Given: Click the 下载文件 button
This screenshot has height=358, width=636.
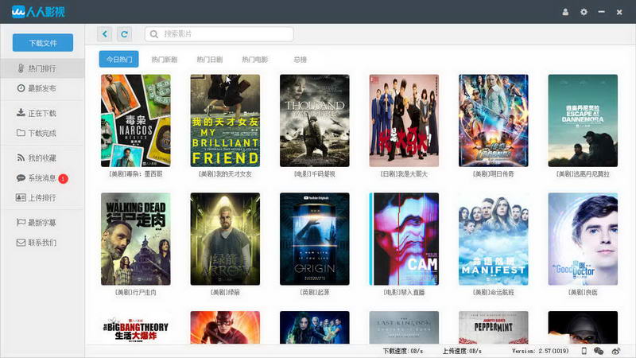Looking at the screenshot, I should 43,43.
